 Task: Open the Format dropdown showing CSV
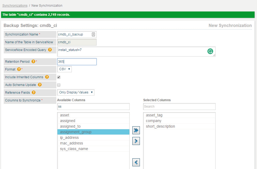click(x=64, y=69)
